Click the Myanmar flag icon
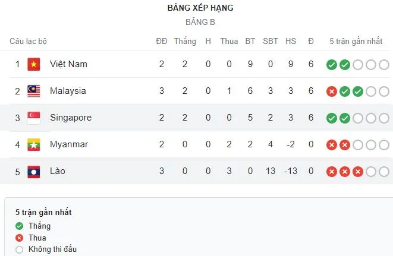This screenshot has height=256, width=393. coord(33,144)
